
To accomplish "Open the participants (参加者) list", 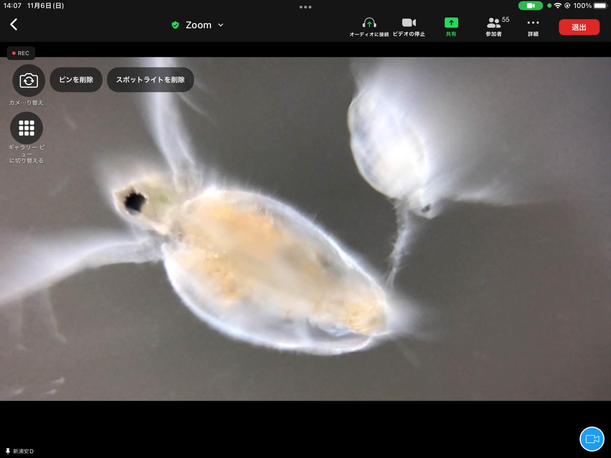I will [x=494, y=27].
